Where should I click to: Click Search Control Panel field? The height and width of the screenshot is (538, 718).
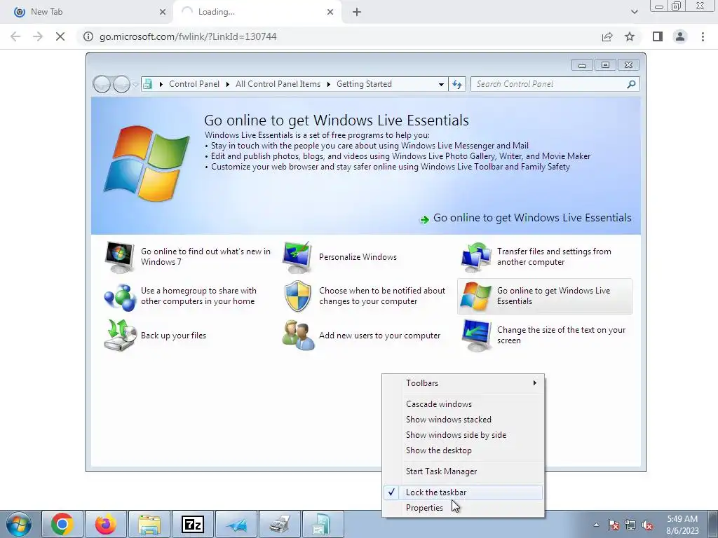click(x=550, y=84)
